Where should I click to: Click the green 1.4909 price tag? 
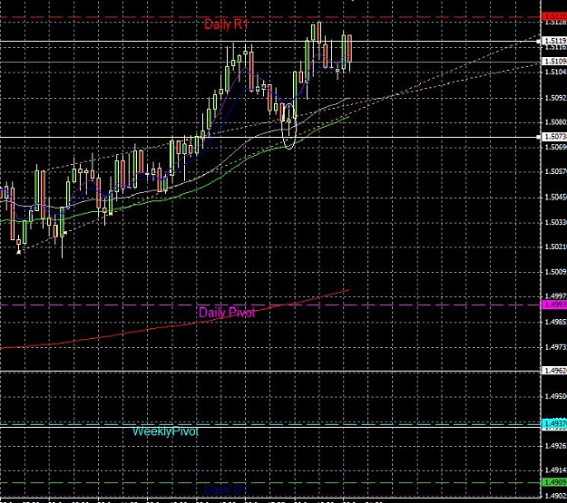tap(554, 482)
